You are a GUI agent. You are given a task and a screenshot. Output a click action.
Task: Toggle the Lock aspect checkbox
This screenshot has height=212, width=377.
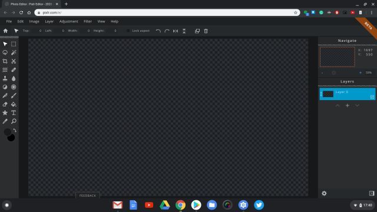[128, 31]
